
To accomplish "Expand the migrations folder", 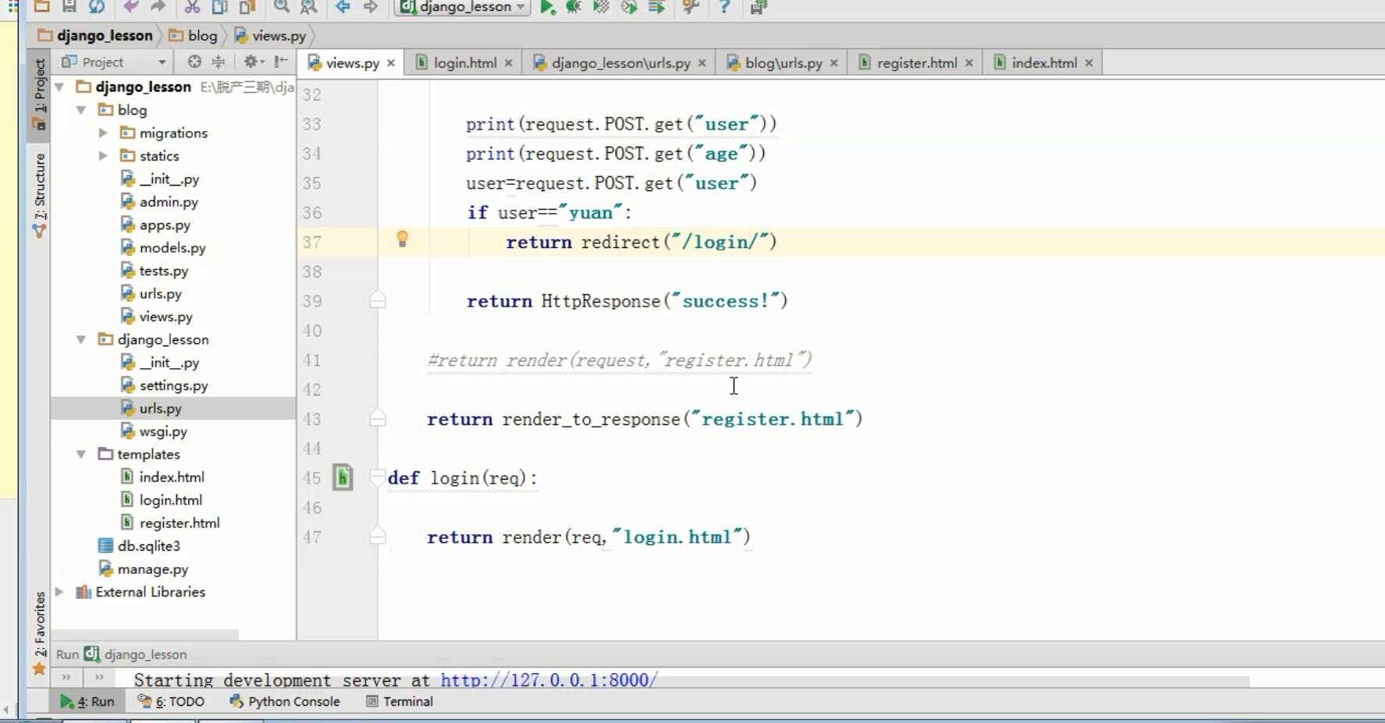I will coord(103,133).
